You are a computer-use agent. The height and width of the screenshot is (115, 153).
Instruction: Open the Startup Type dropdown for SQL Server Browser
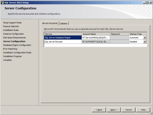[145, 42]
